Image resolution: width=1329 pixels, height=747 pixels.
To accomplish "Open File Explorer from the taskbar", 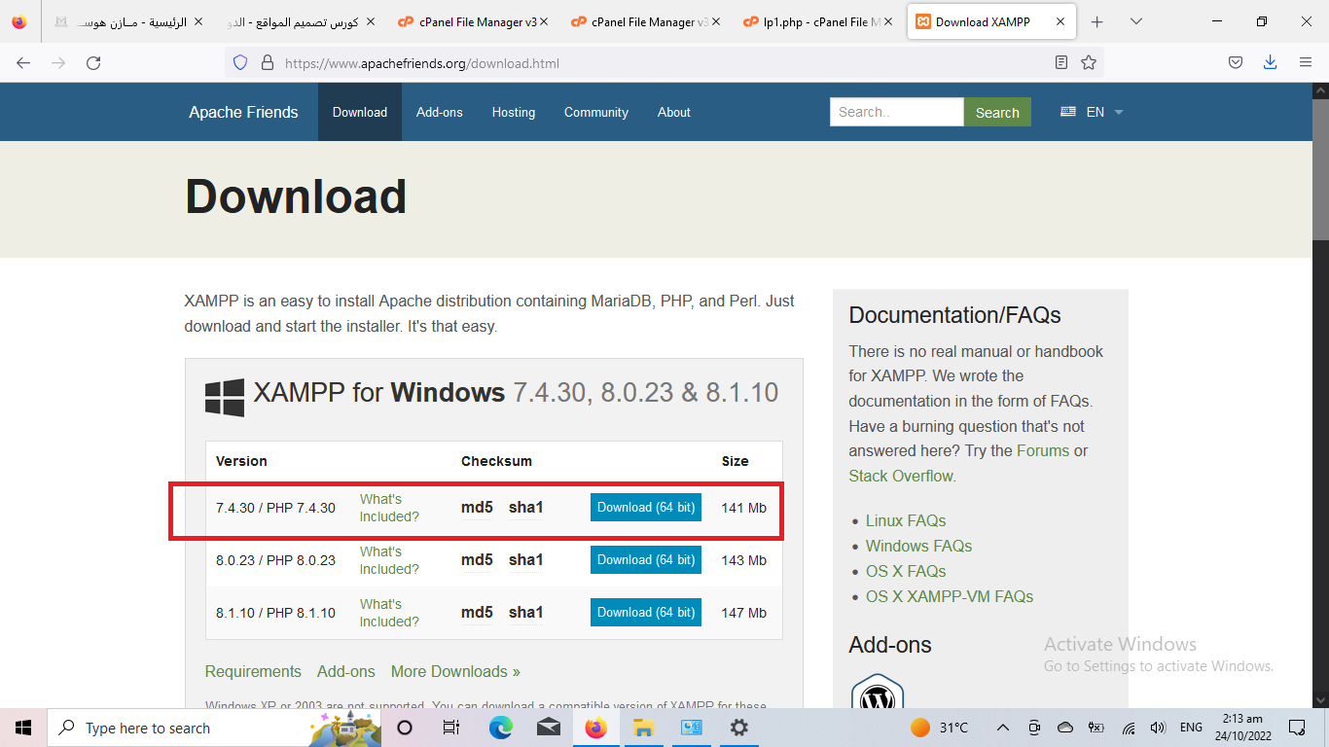I will 643,728.
